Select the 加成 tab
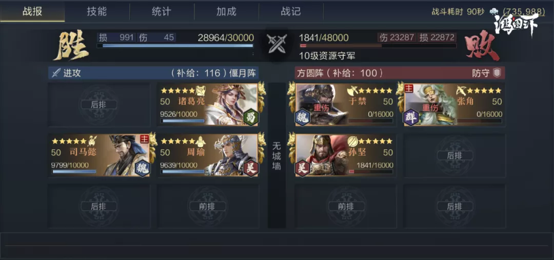The image size is (554, 260). (x=226, y=11)
